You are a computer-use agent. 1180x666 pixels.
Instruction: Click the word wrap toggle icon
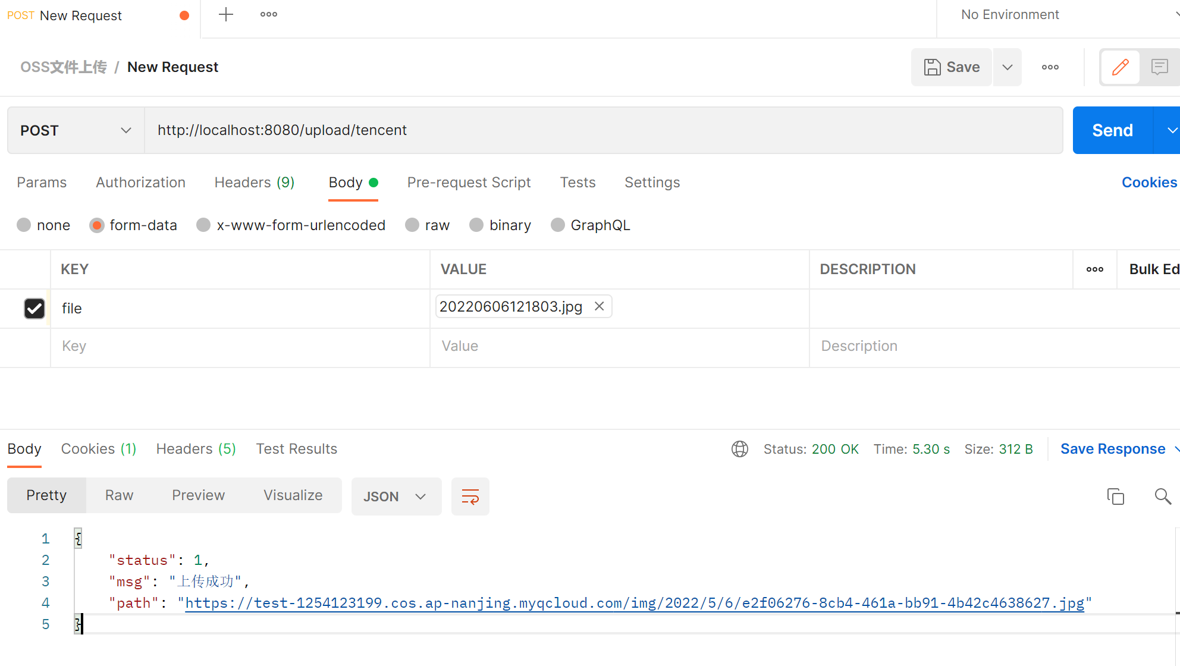469,497
